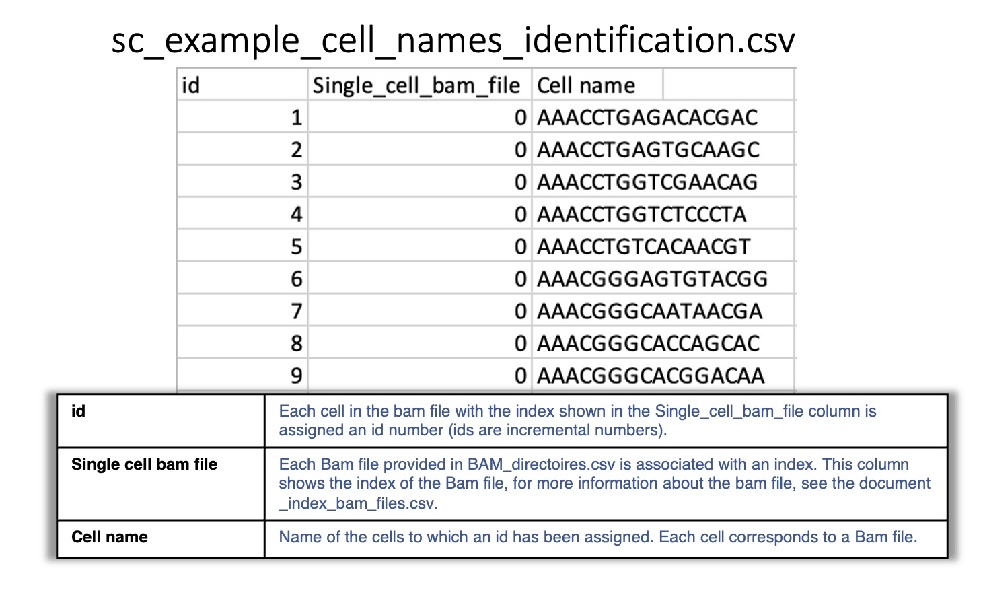Select cell AAACGGGAGTGTACGG

[x=663, y=279]
